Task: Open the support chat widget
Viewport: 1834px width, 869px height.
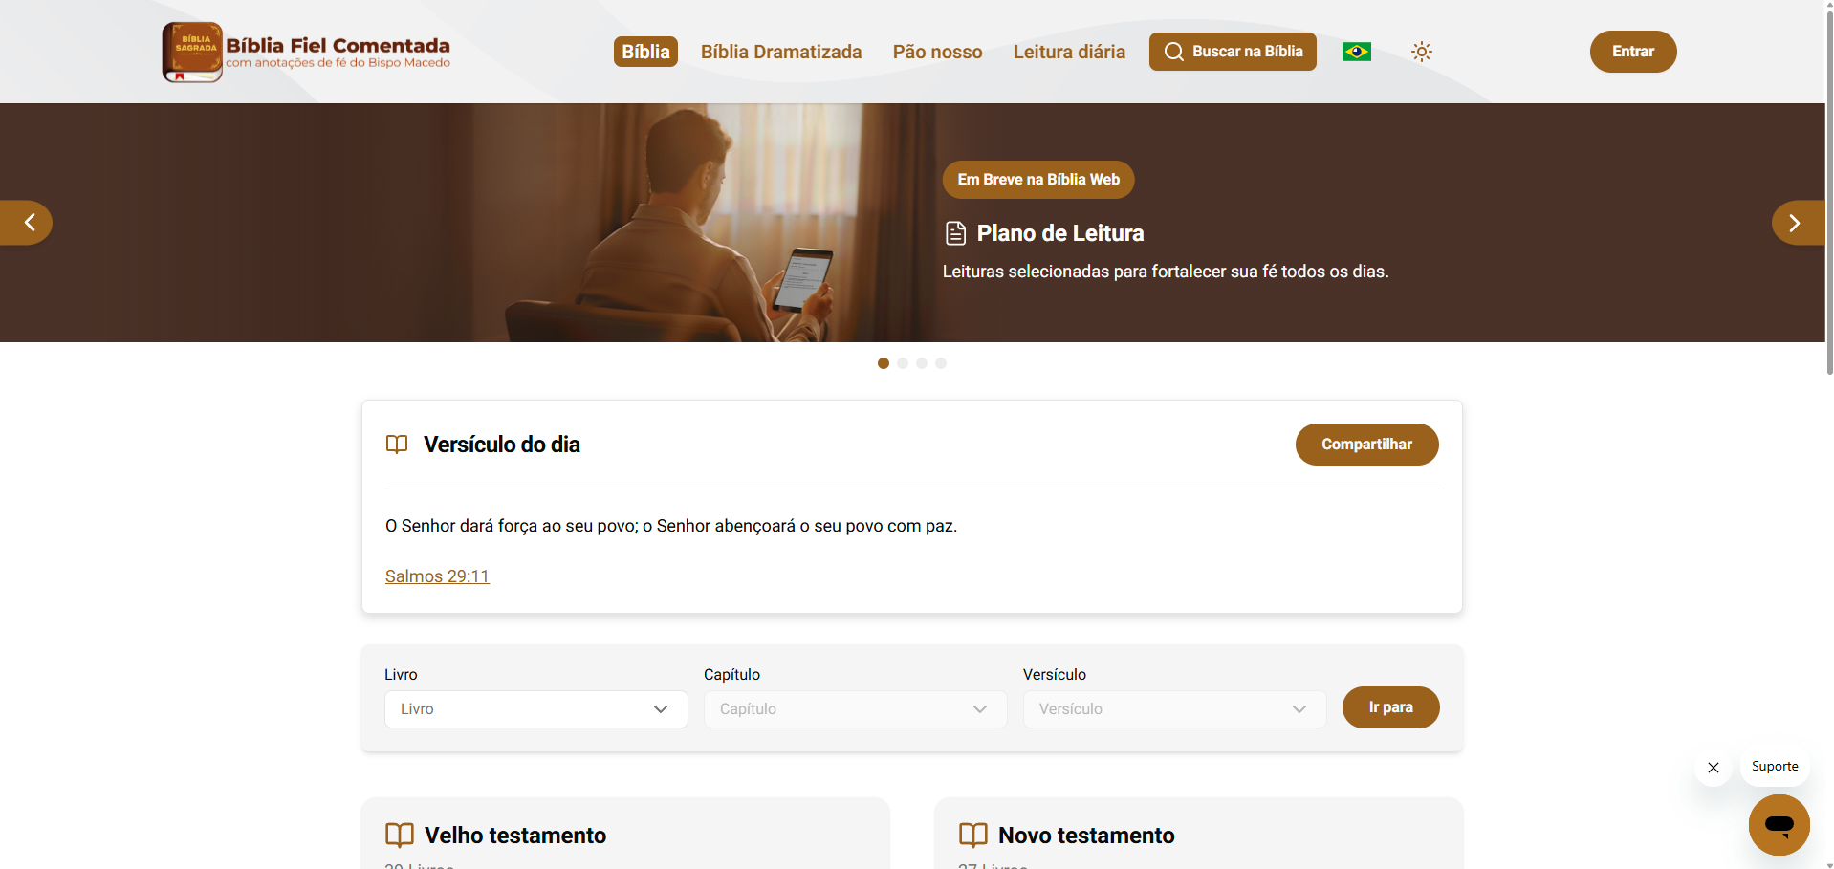Action: click(1779, 824)
